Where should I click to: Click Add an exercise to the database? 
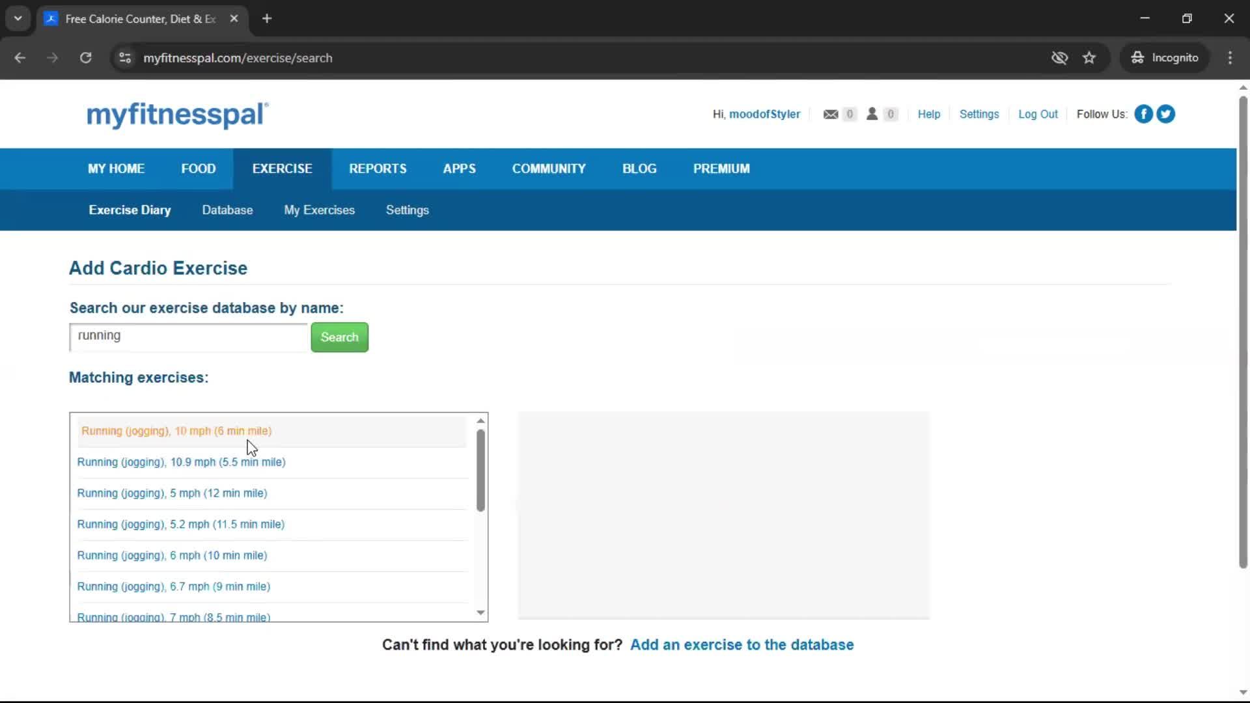point(742,645)
